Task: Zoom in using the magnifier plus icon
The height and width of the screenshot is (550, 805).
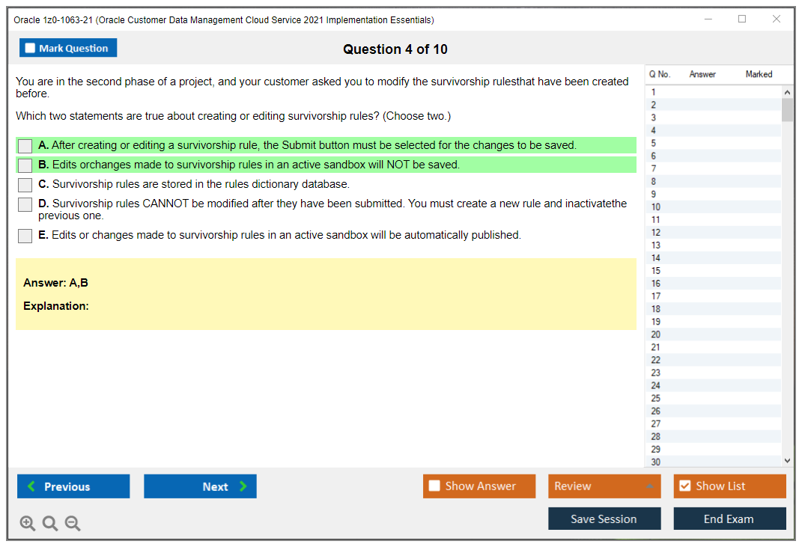Action: pos(27,523)
